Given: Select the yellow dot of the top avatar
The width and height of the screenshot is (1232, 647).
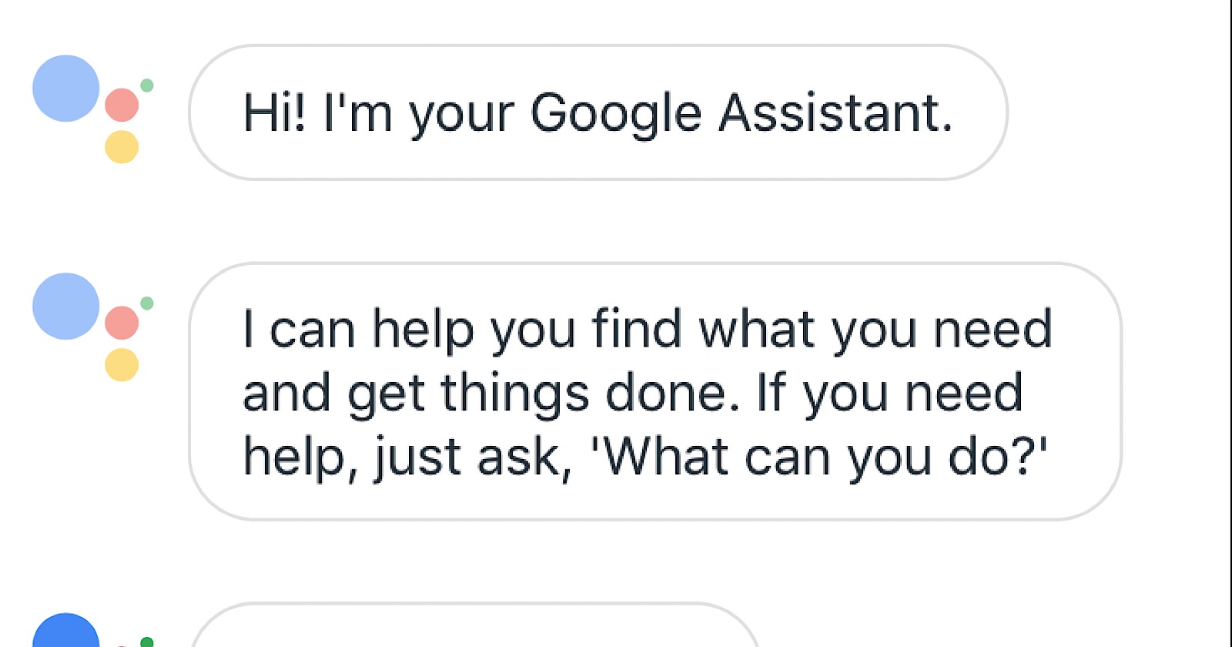Looking at the screenshot, I should [120, 147].
